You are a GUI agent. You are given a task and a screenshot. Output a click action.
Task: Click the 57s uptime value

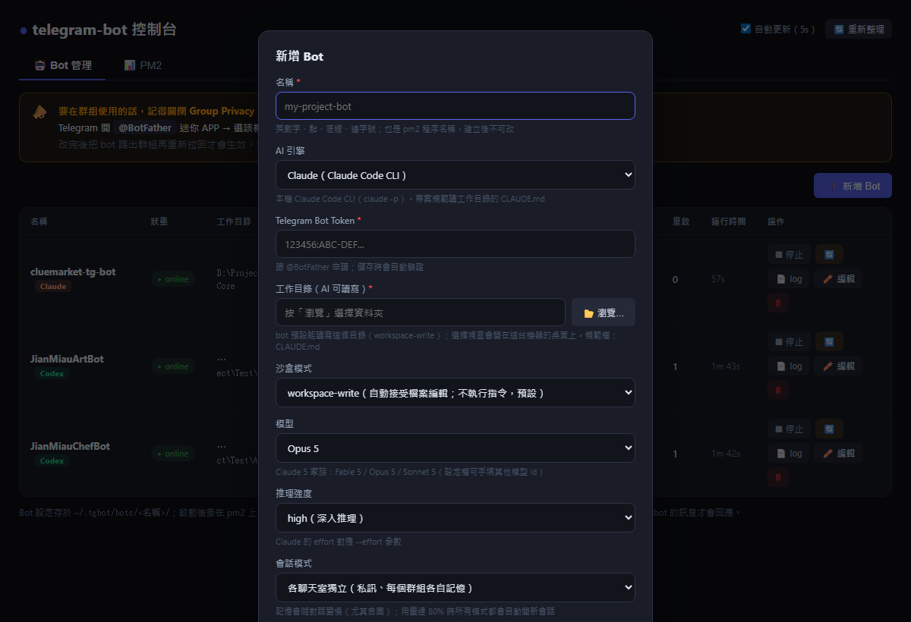718,279
